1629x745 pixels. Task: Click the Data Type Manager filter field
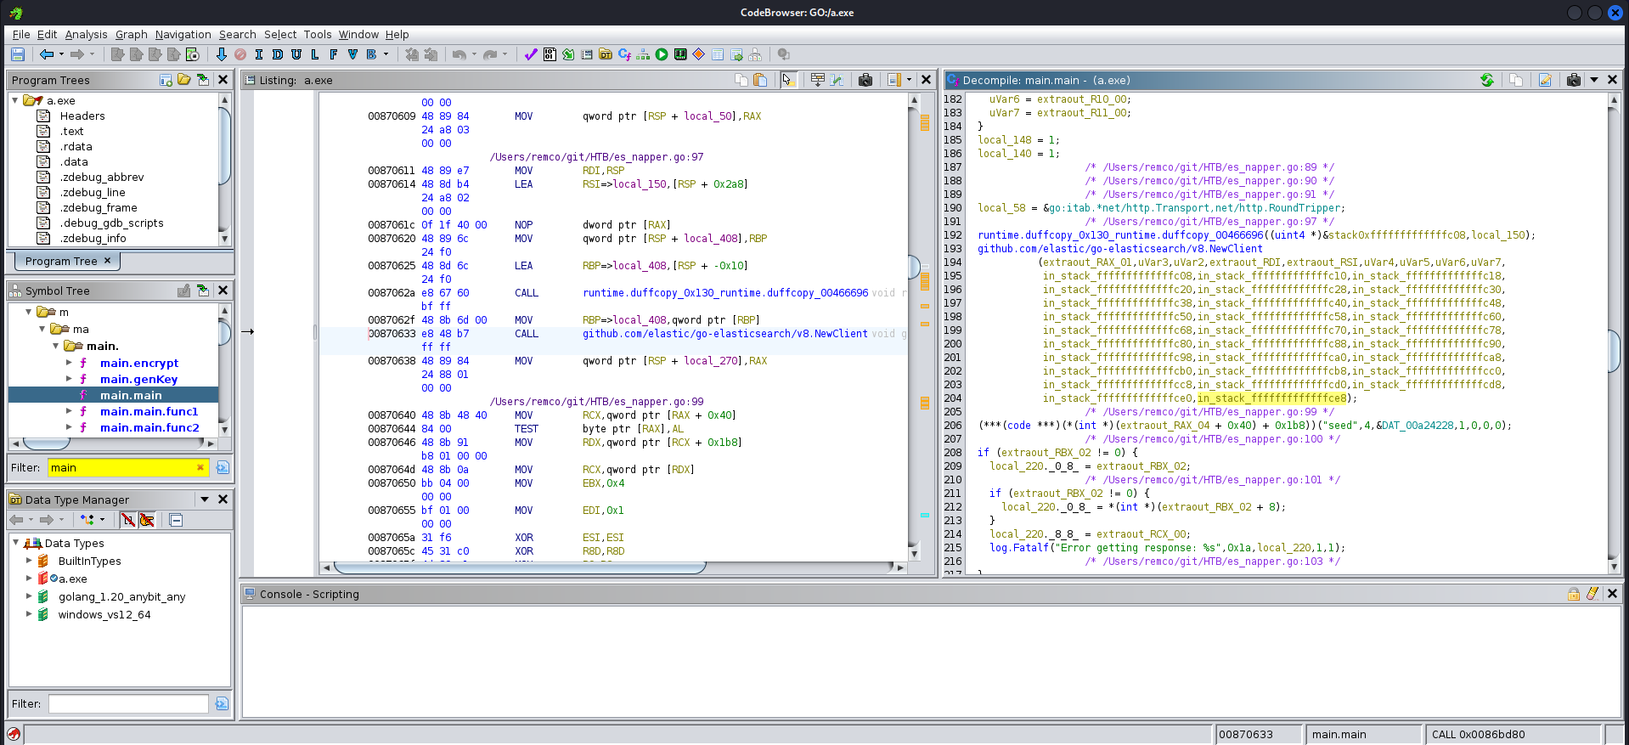128,703
